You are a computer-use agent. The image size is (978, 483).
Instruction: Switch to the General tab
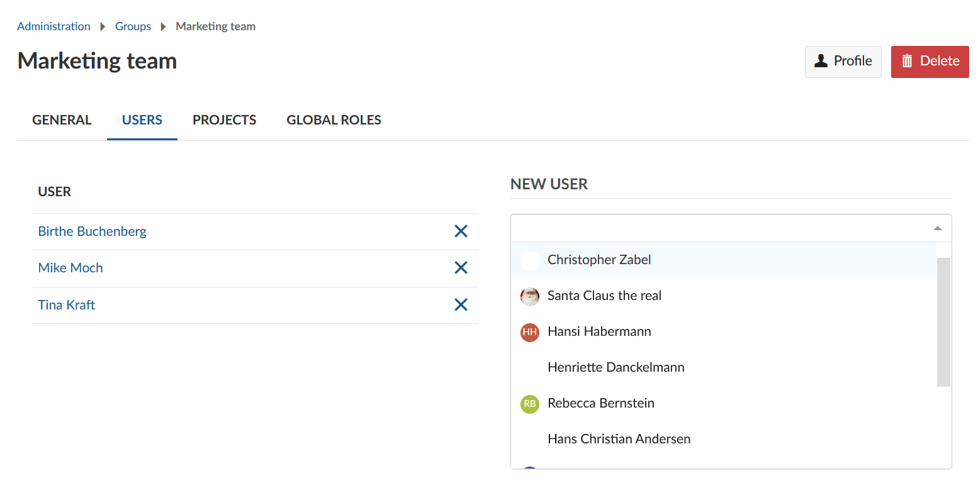coord(62,120)
